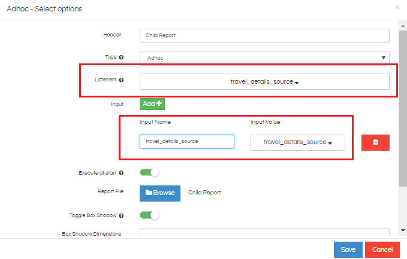The image size is (407, 259).
Task: Click the Box Shadow Dimensions field
Action: coord(264,232)
